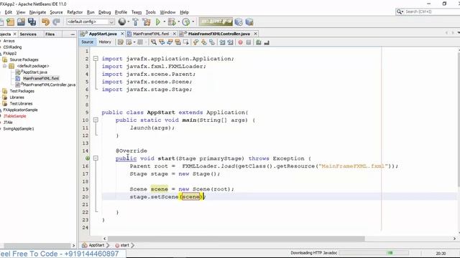Open dropdown arrow next to editor Back button
The image size is (460, 258).
coord(134,42)
